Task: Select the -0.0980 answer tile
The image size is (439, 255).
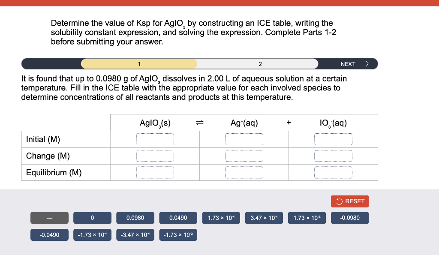Action: point(350,218)
